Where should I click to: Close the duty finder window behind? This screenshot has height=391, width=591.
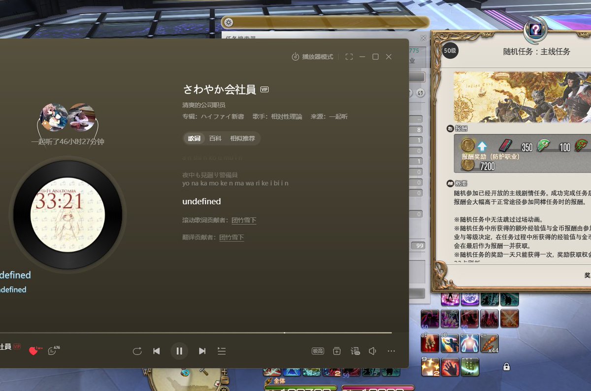423,38
